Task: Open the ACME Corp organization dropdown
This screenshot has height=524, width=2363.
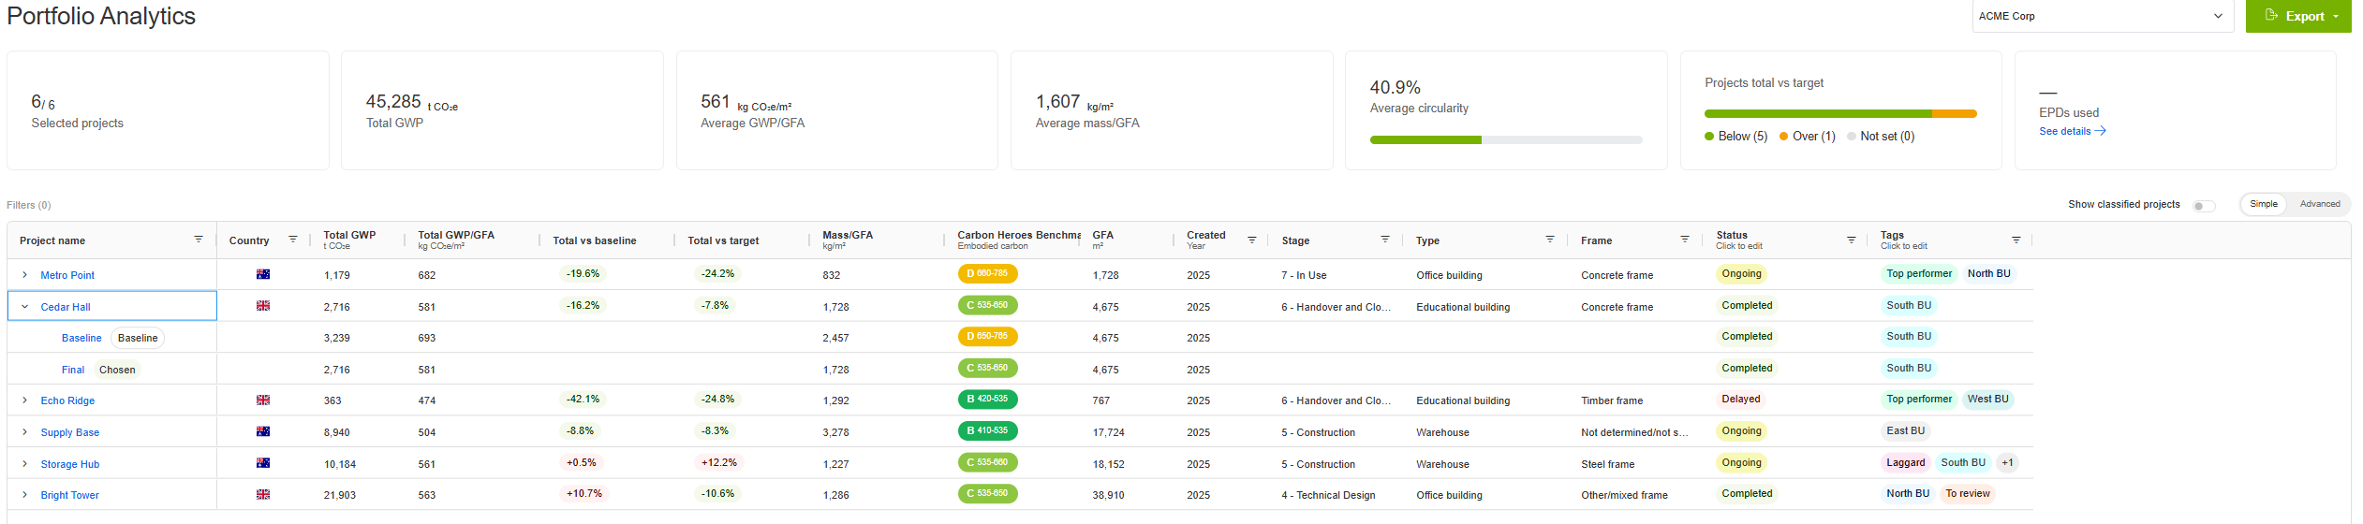Action: pyautogui.click(x=2102, y=16)
